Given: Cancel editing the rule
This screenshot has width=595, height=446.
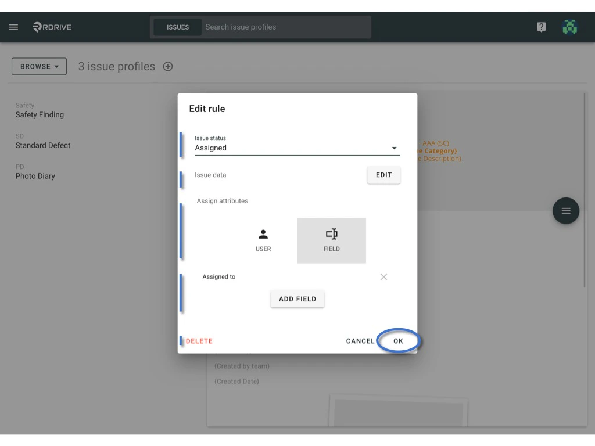Looking at the screenshot, I should pos(360,341).
